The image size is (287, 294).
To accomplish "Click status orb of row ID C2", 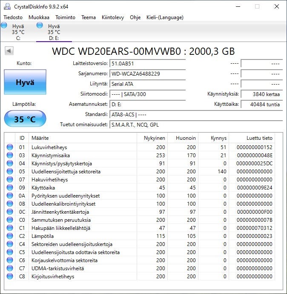I will tap(10, 236).
